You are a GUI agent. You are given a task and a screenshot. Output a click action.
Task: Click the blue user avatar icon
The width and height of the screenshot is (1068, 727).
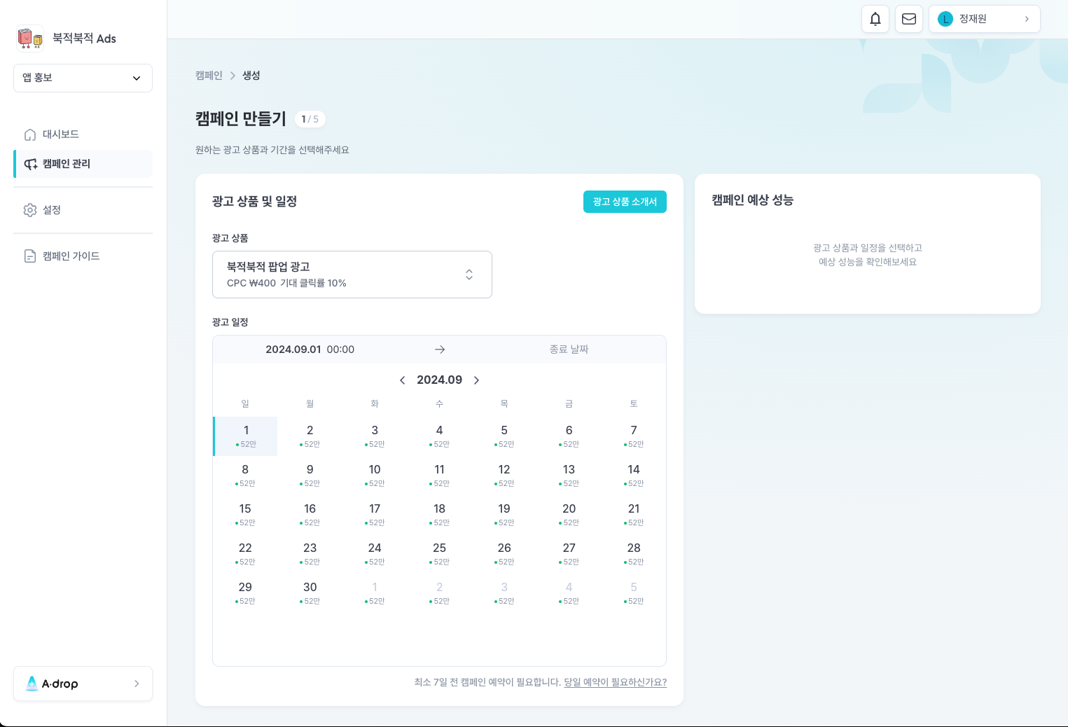coord(945,19)
